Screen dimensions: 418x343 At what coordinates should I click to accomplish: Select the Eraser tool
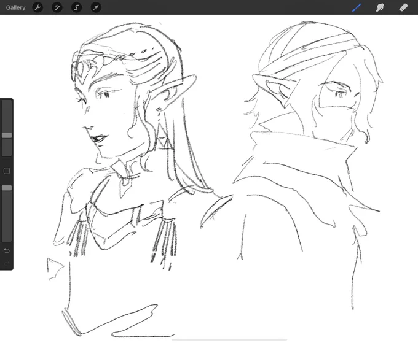pos(403,7)
